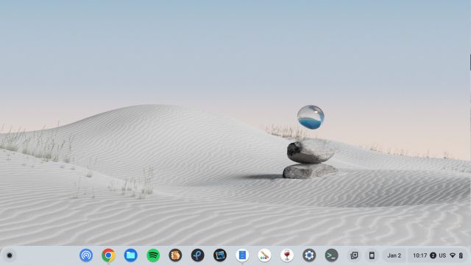Viewport: 471px width, 265px height.
Task: Click the notification count badge showing 2
Action: [x=433, y=255]
